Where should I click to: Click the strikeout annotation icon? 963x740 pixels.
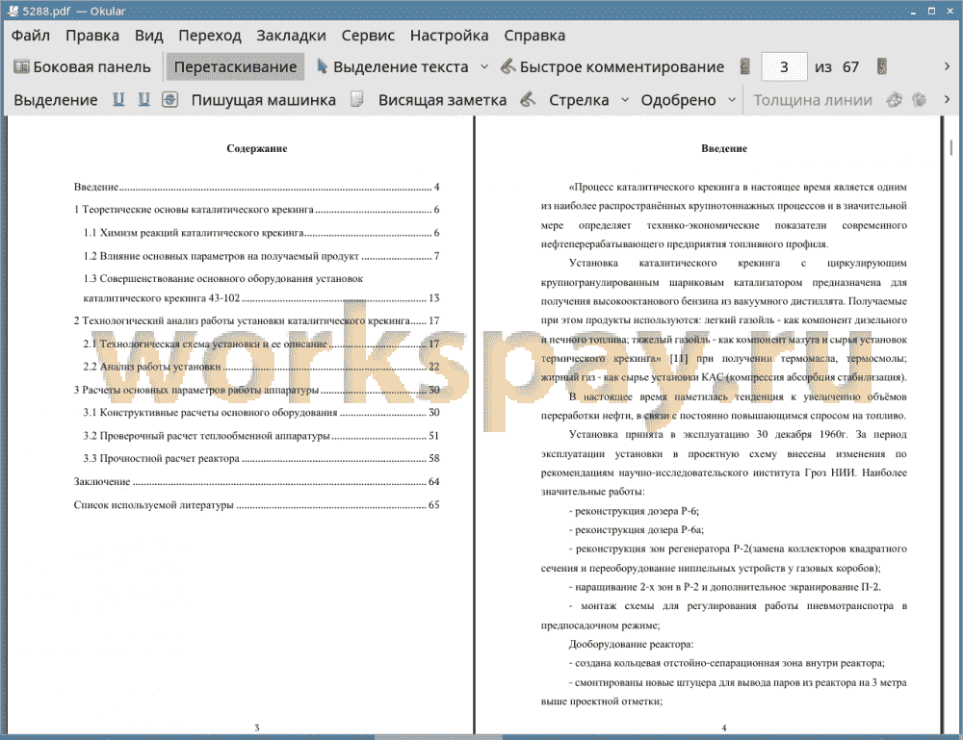(x=170, y=99)
